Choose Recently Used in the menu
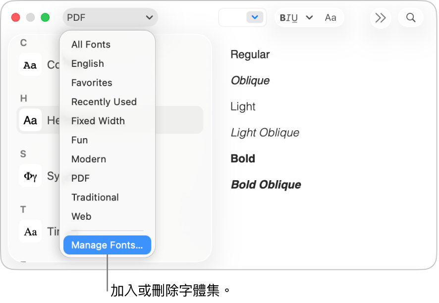 (x=104, y=102)
